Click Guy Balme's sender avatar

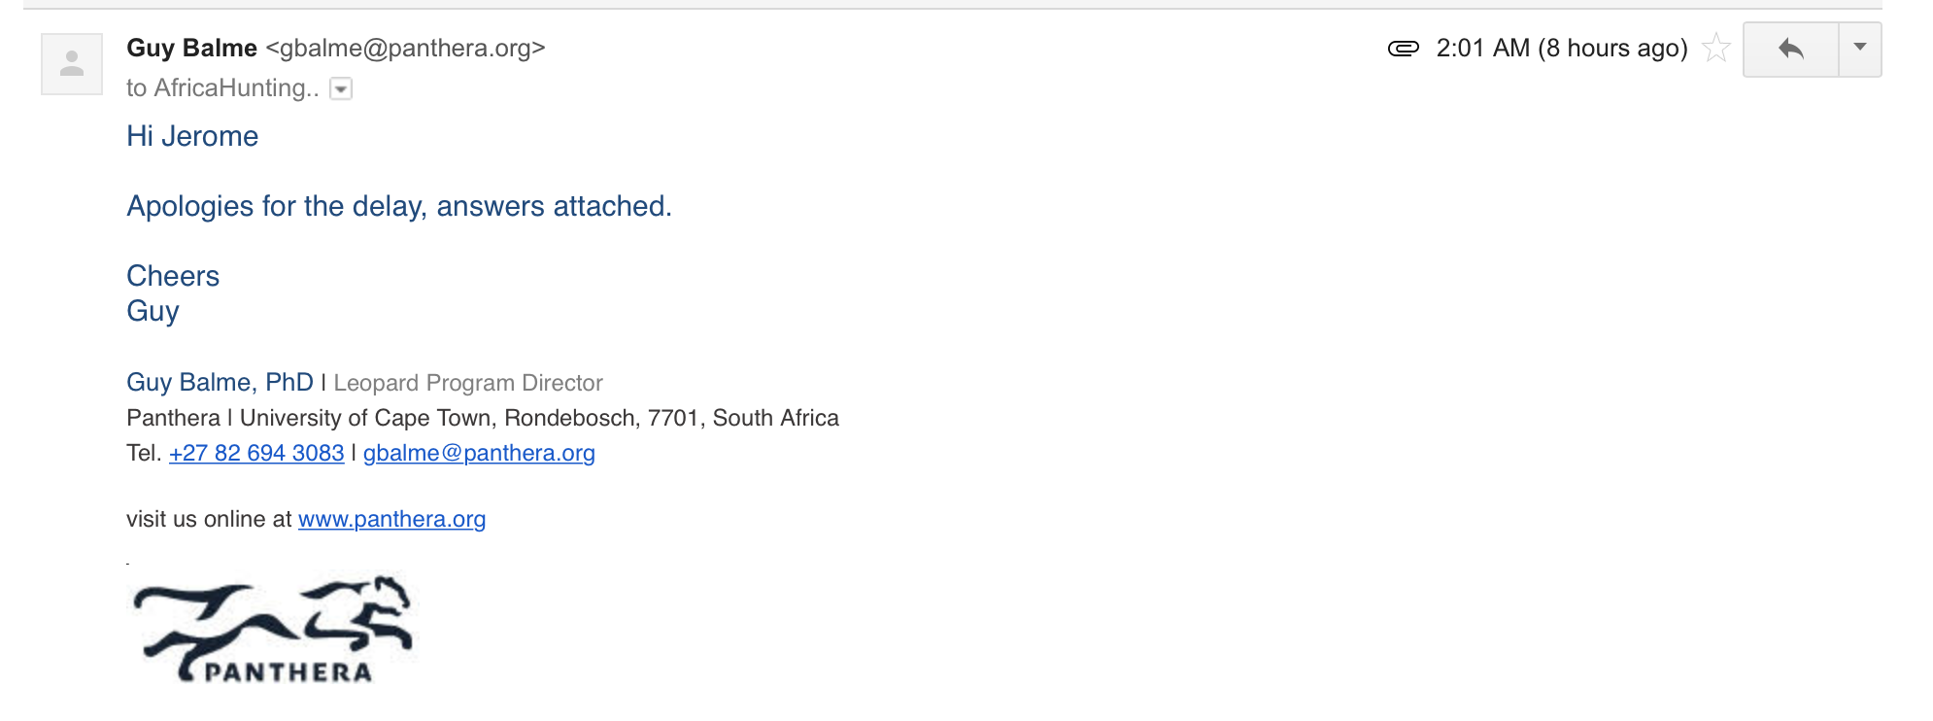72,64
